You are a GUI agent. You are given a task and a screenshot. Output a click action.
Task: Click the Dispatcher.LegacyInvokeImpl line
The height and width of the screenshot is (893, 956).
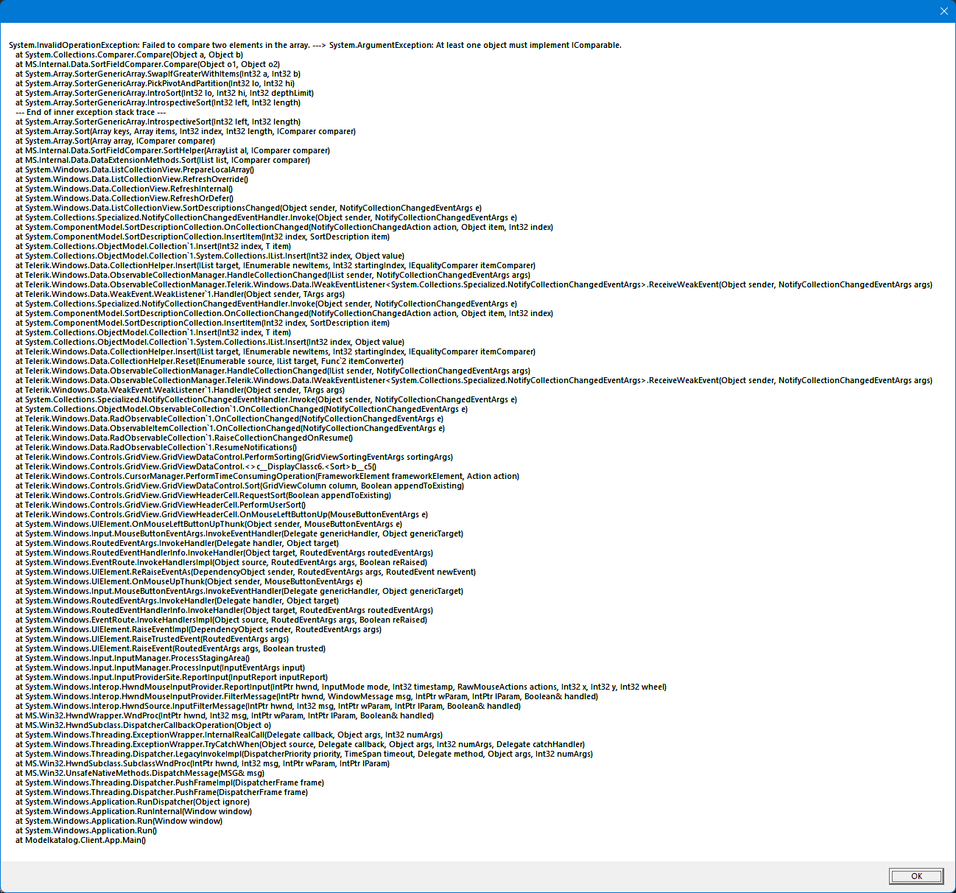304,754
